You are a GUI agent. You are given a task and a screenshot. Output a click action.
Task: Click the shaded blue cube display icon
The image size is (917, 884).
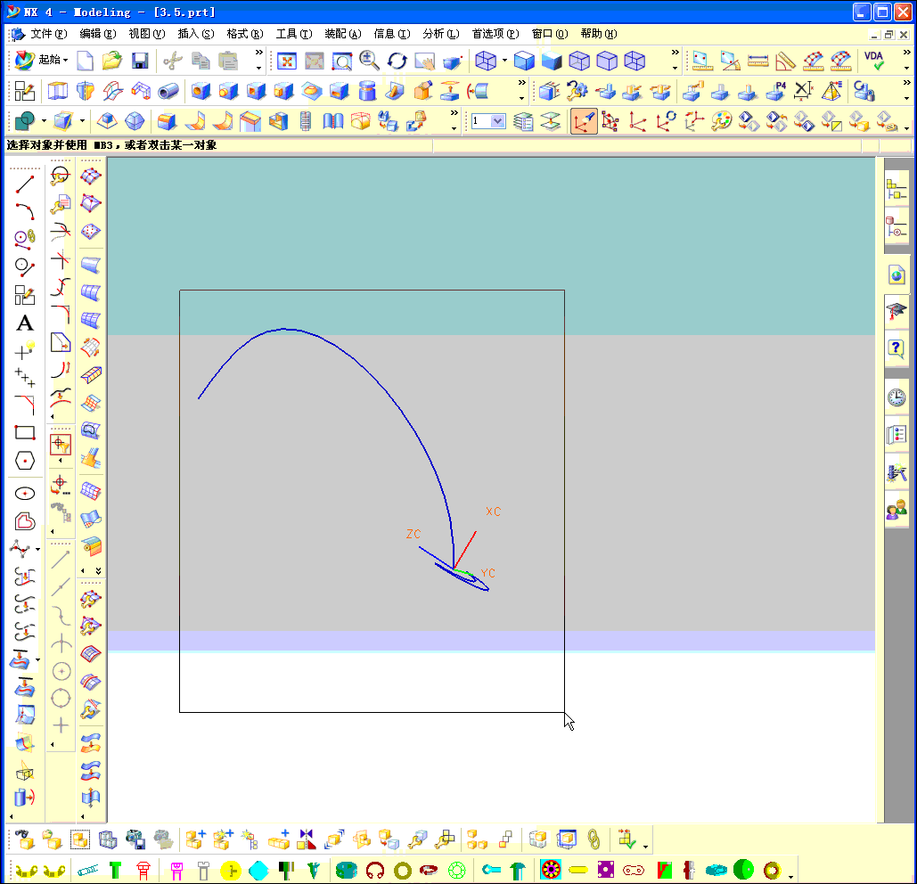pyautogui.click(x=524, y=61)
